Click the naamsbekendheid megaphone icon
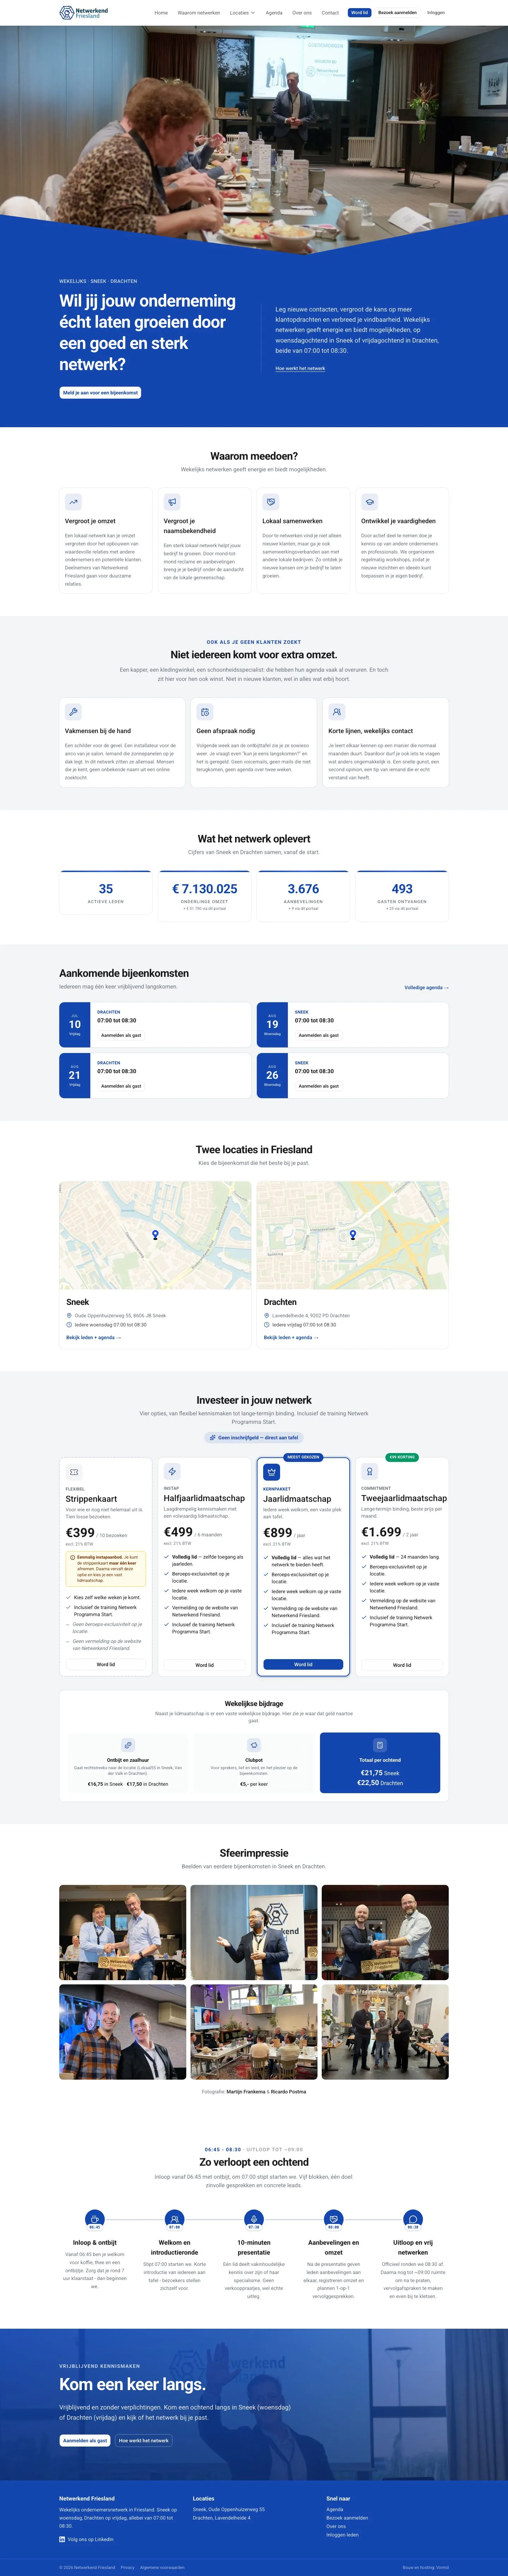The width and height of the screenshot is (508, 2576). (172, 502)
